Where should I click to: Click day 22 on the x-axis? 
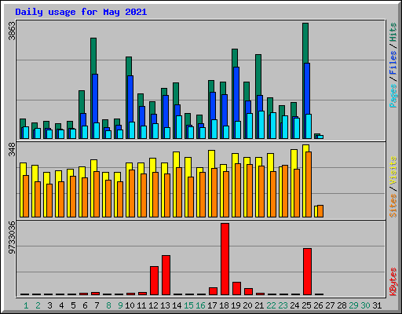(x=271, y=305)
